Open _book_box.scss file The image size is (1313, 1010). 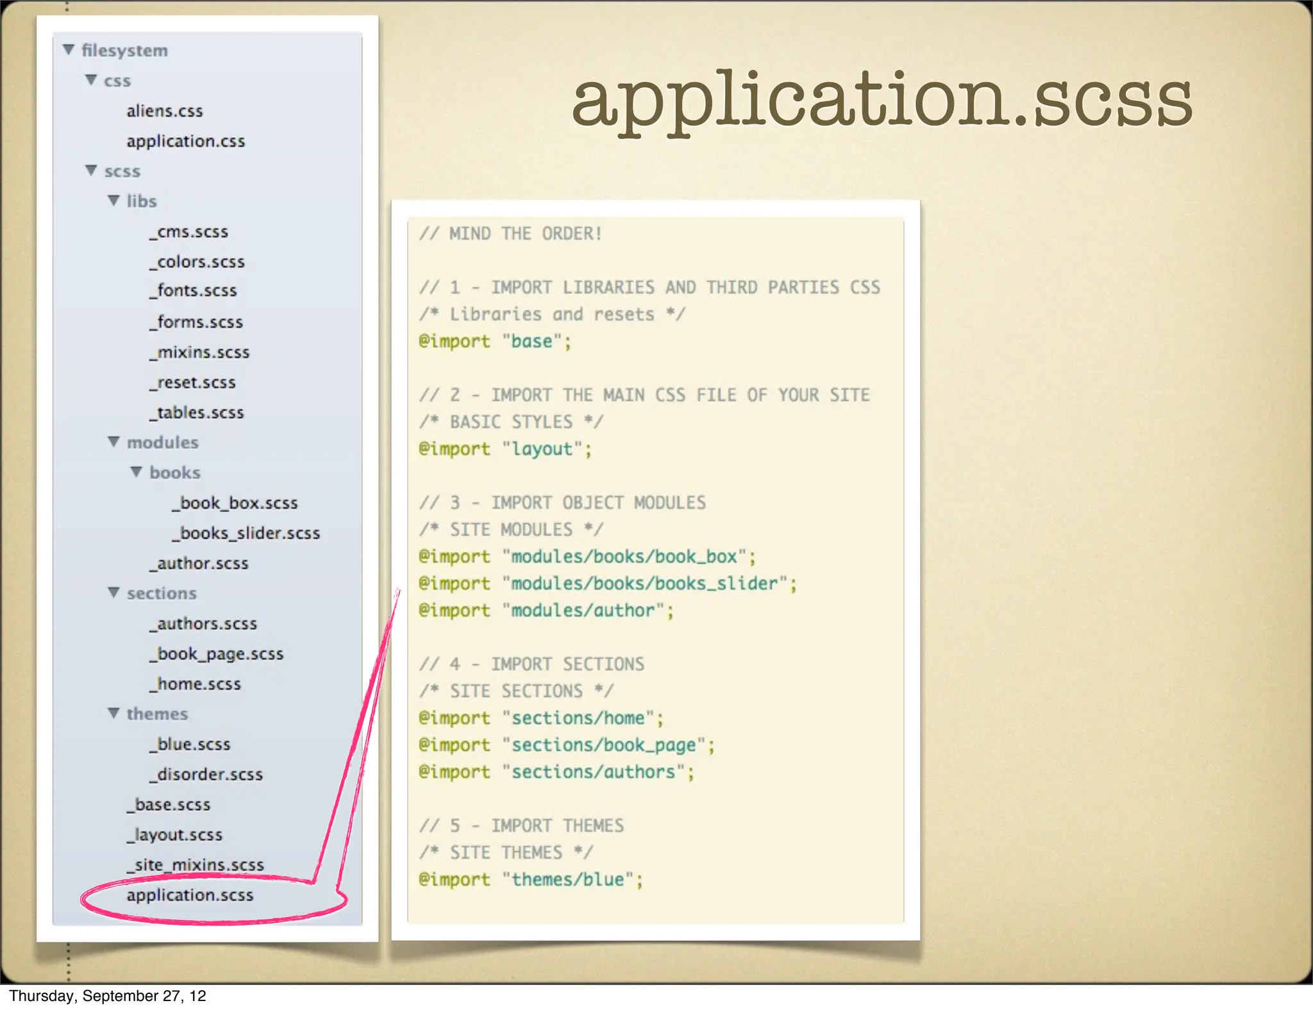tap(235, 503)
